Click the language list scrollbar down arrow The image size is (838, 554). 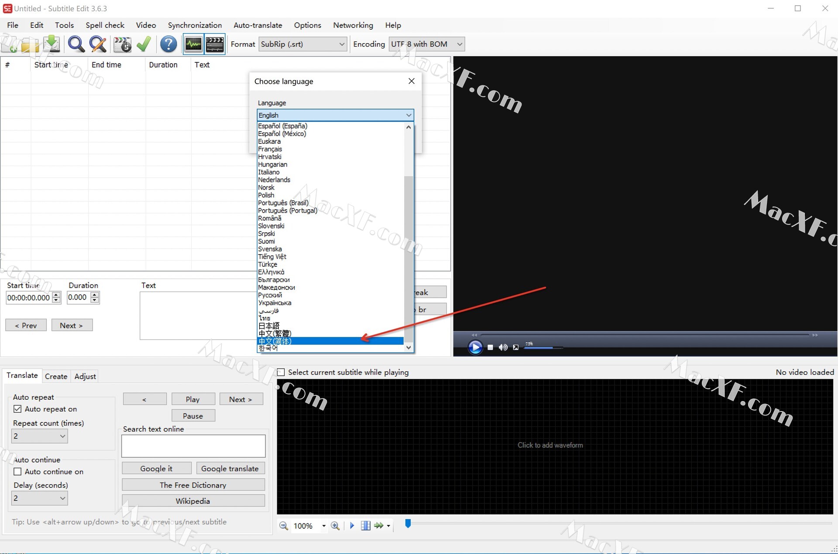(409, 347)
